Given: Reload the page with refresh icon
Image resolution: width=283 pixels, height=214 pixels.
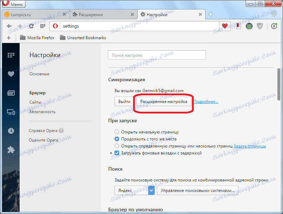Looking at the screenshot, I should [31, 26].
